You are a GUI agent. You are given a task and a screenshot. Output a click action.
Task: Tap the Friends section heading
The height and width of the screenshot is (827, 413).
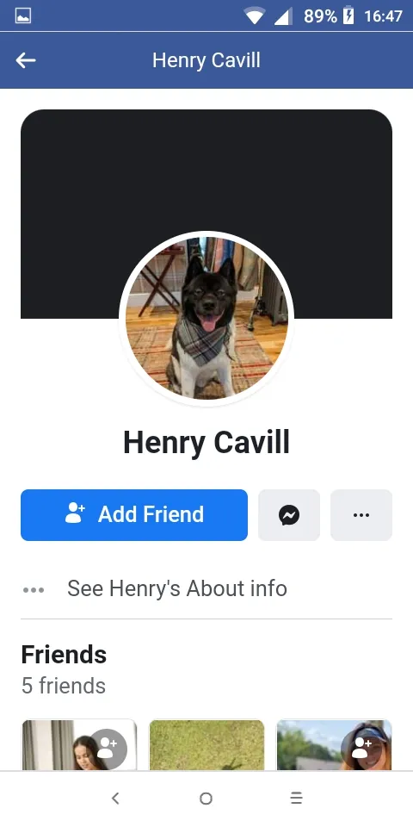click(x=64, y=655)
